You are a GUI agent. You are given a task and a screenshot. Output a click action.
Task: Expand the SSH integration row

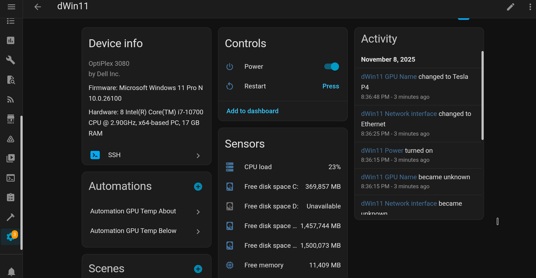click(146, 155)
